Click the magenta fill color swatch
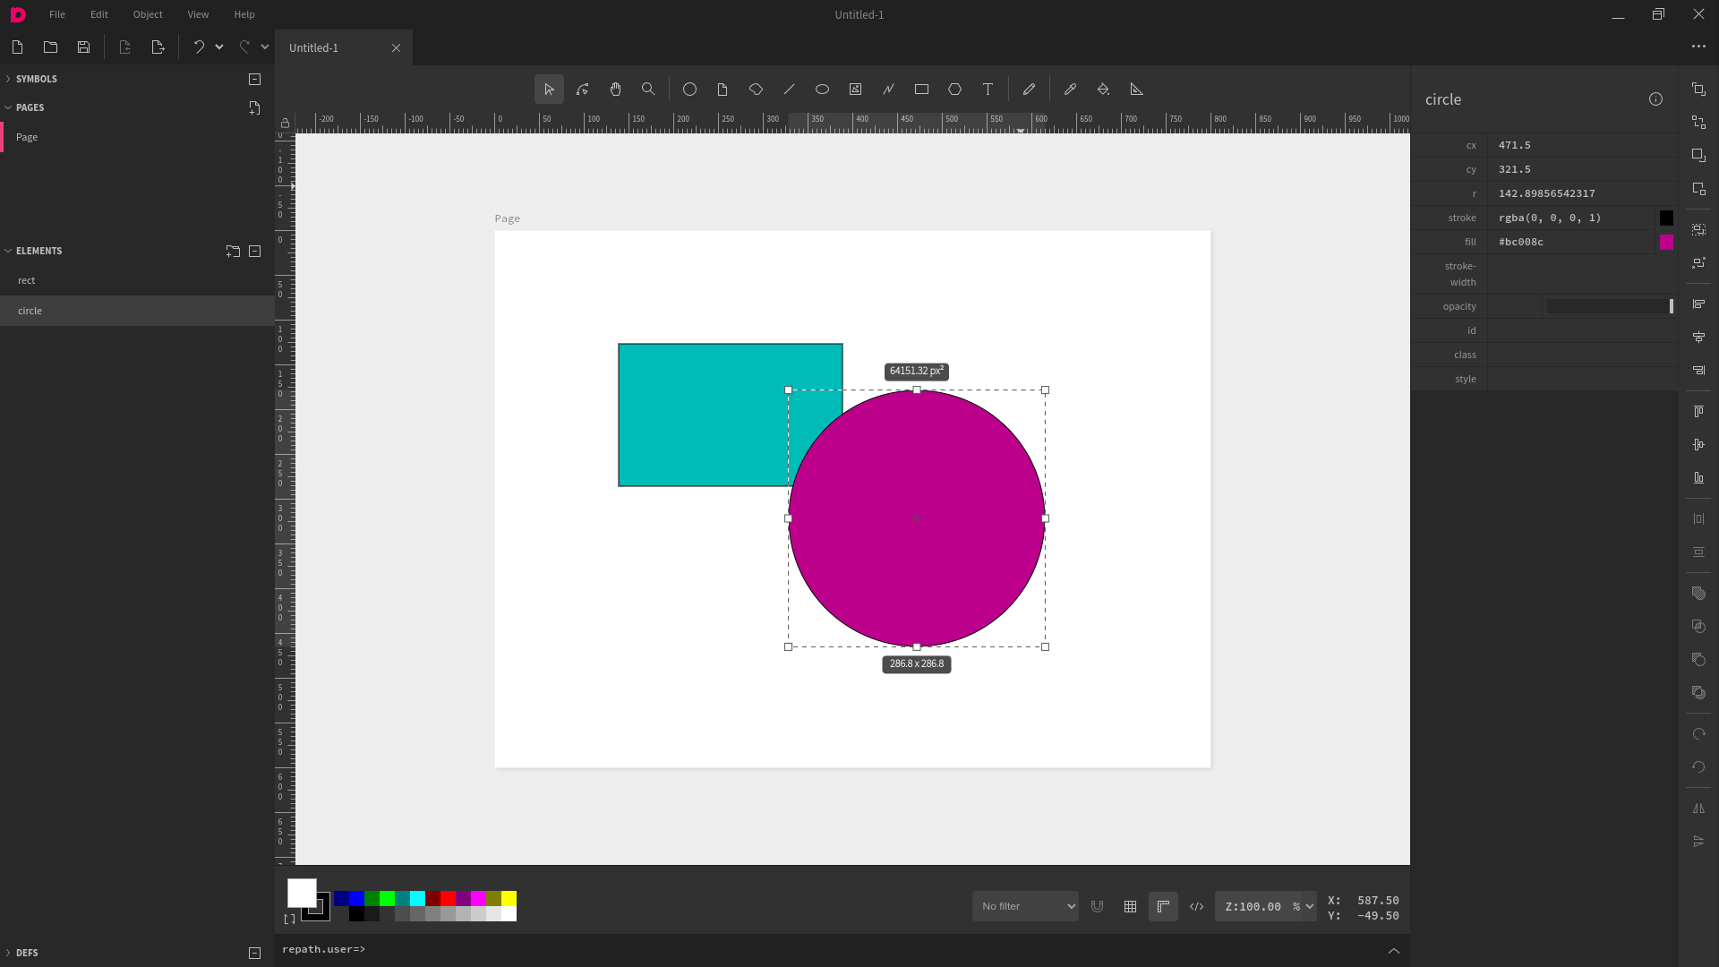1719x967 pixels. coord(1666,242)
